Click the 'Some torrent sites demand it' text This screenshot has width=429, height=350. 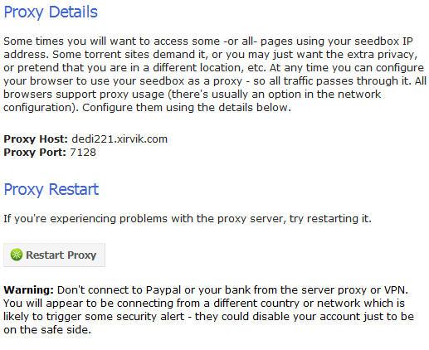tap(129, 54)
